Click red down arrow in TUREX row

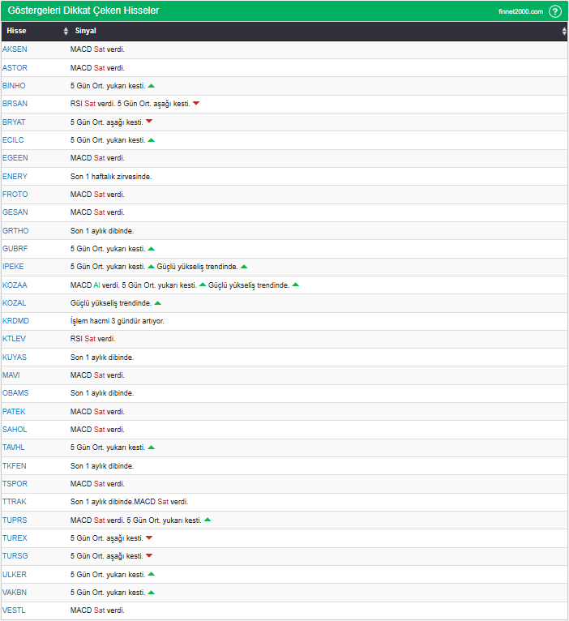[149, 537]
